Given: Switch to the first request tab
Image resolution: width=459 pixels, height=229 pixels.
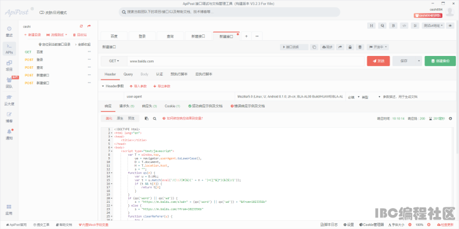Looking at the screenshot, I should (x=114, y=36).
